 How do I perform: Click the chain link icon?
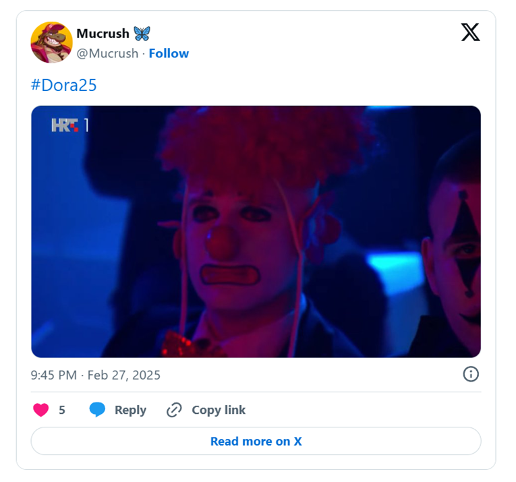[x=174, y=410]
